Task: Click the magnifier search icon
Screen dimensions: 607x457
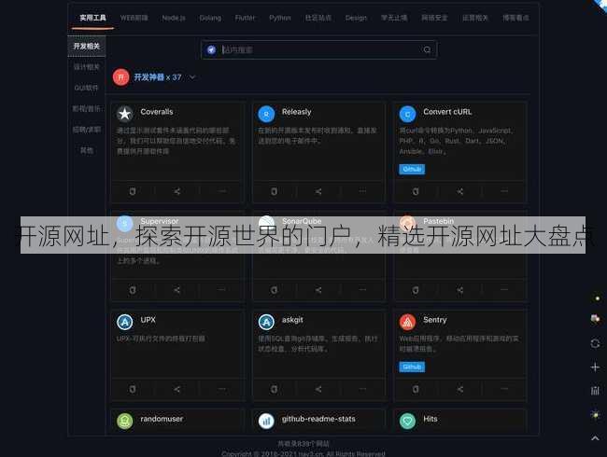Action: 427,49
